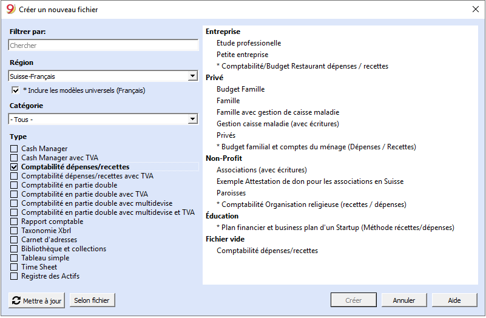The width and height of the screenshot is (486, 318).
Task: Open help with the Aide button
Action: 454,300
